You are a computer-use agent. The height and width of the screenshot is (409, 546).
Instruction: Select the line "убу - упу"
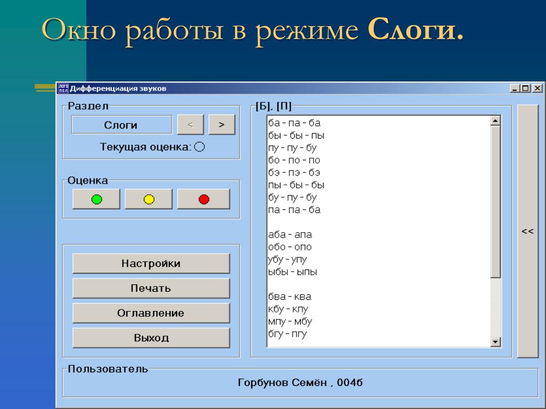click(287, 259)
